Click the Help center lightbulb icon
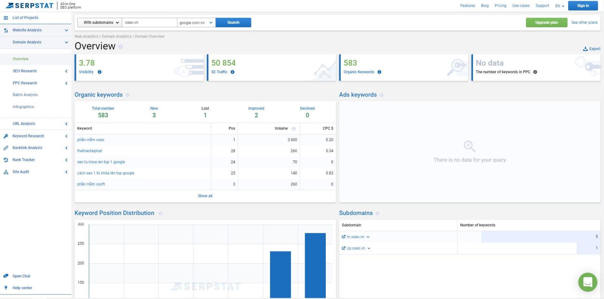 (x=6, y=288)
